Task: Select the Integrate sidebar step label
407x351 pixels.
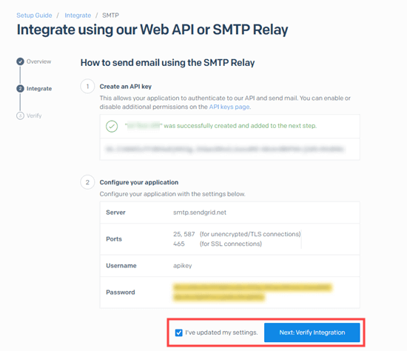Action: click(39, 89)
